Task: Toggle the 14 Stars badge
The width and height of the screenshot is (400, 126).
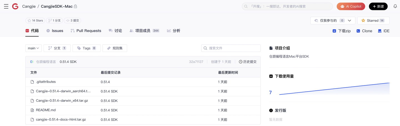Action: [x=35, y=20]
